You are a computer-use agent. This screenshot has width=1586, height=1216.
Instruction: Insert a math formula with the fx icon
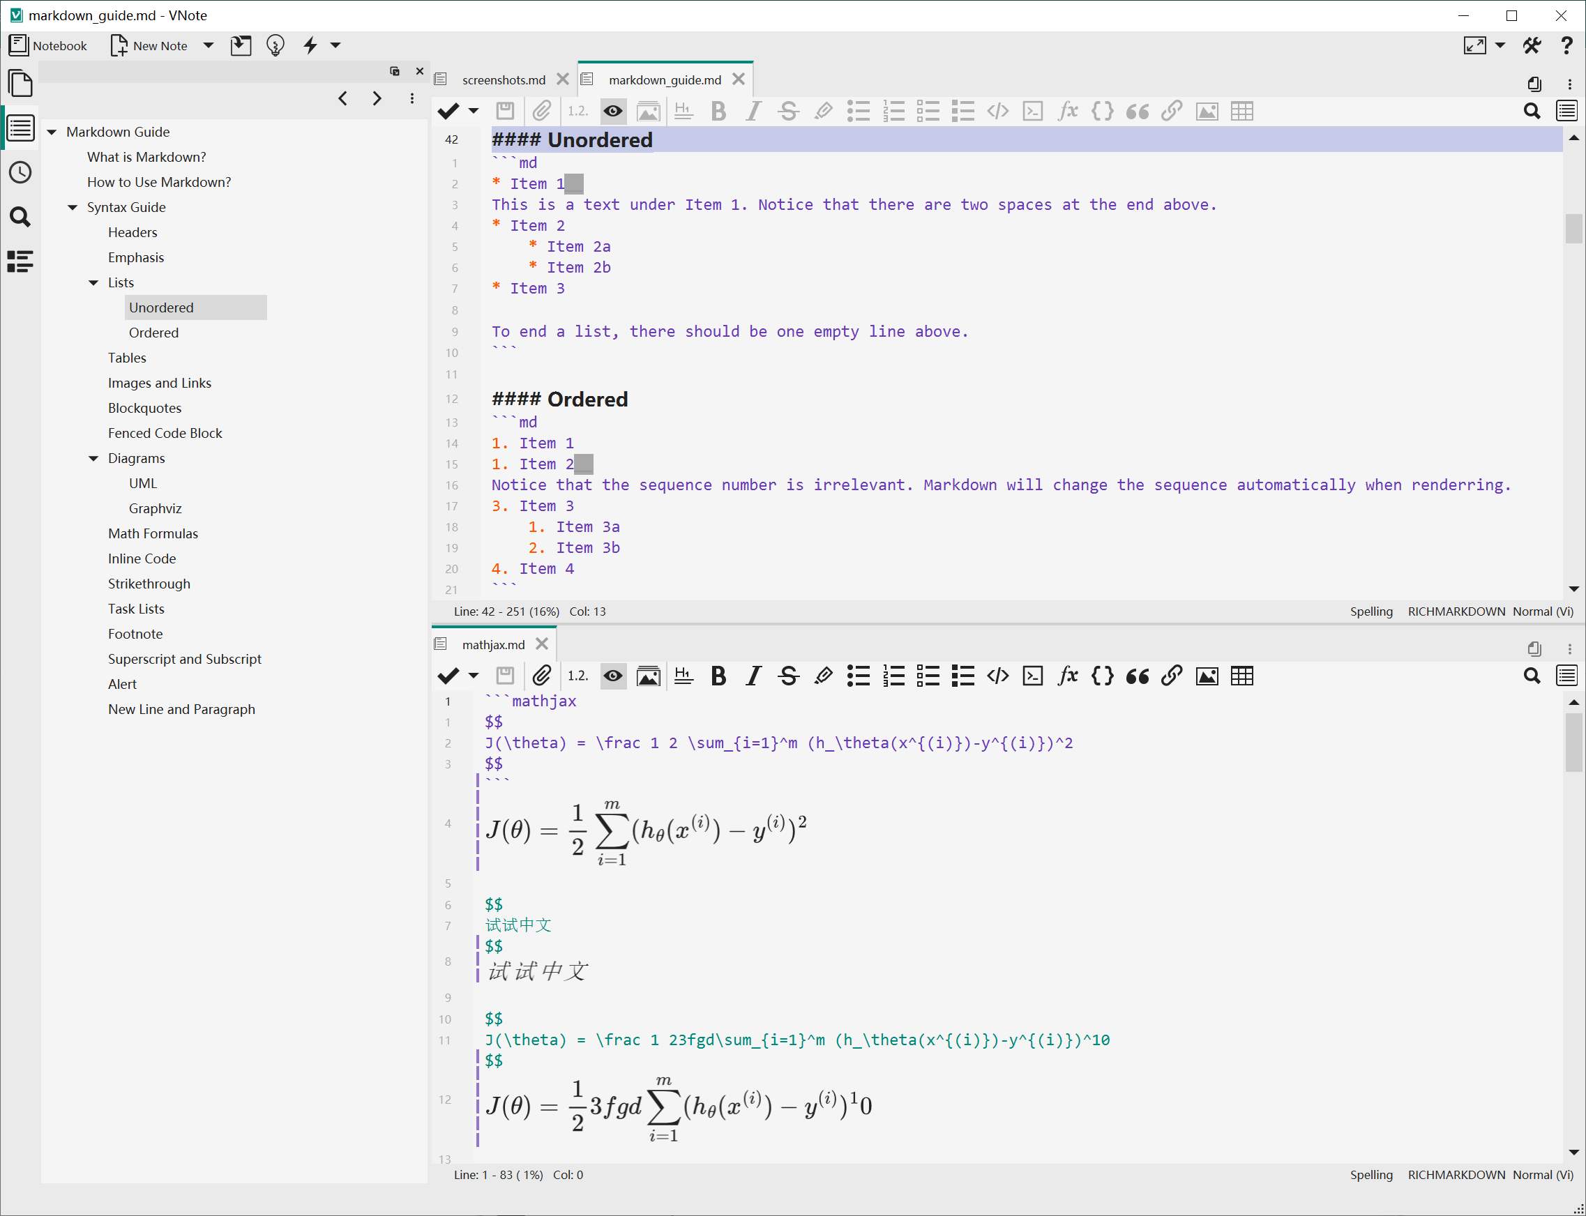point(1068,111)
